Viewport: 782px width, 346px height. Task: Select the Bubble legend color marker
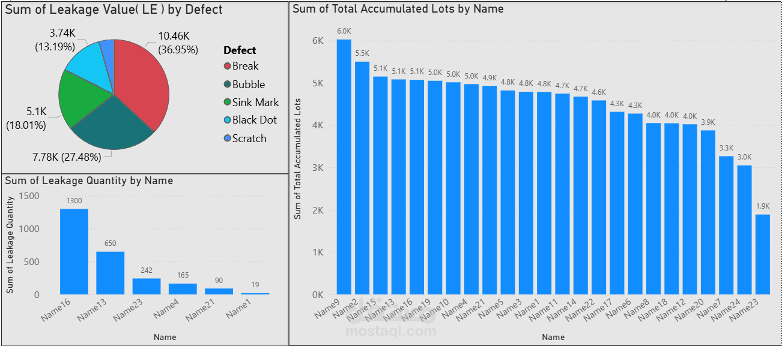point(228,85)
